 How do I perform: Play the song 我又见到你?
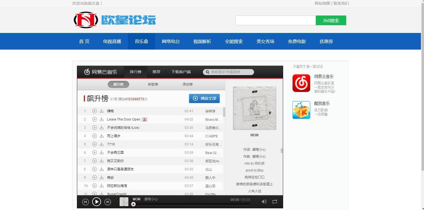94,161
